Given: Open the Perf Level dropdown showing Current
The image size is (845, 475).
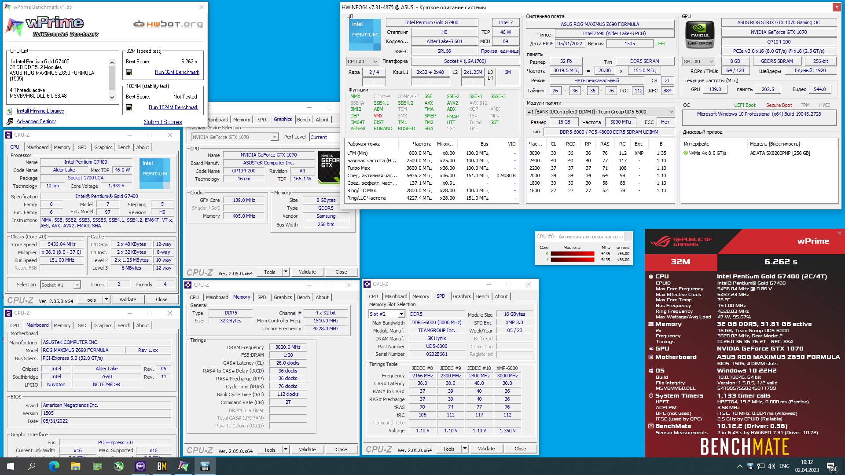Looking at the screenshot, I should pyautogui.click(x=324, y=137).
